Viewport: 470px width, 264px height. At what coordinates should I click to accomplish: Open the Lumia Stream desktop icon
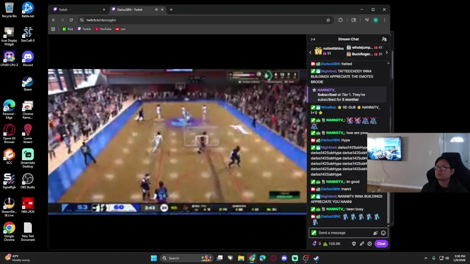(x=28, y=134)
